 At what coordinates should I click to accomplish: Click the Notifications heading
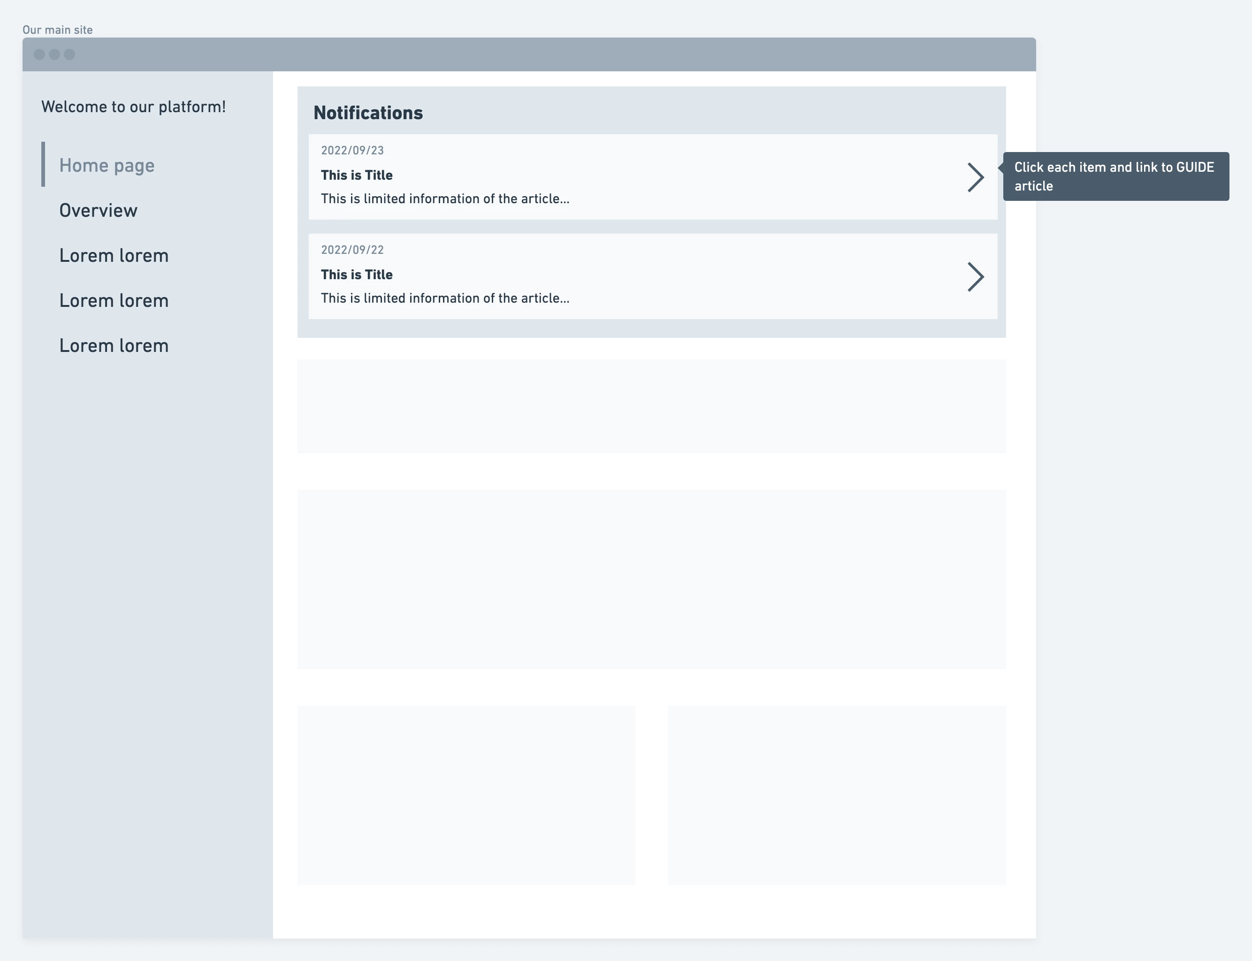pos(368,113)
